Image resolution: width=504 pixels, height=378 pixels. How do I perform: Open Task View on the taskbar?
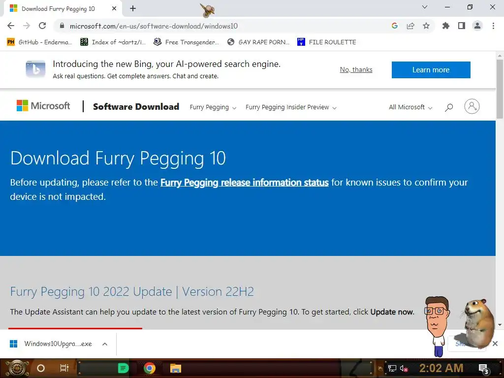64,368
